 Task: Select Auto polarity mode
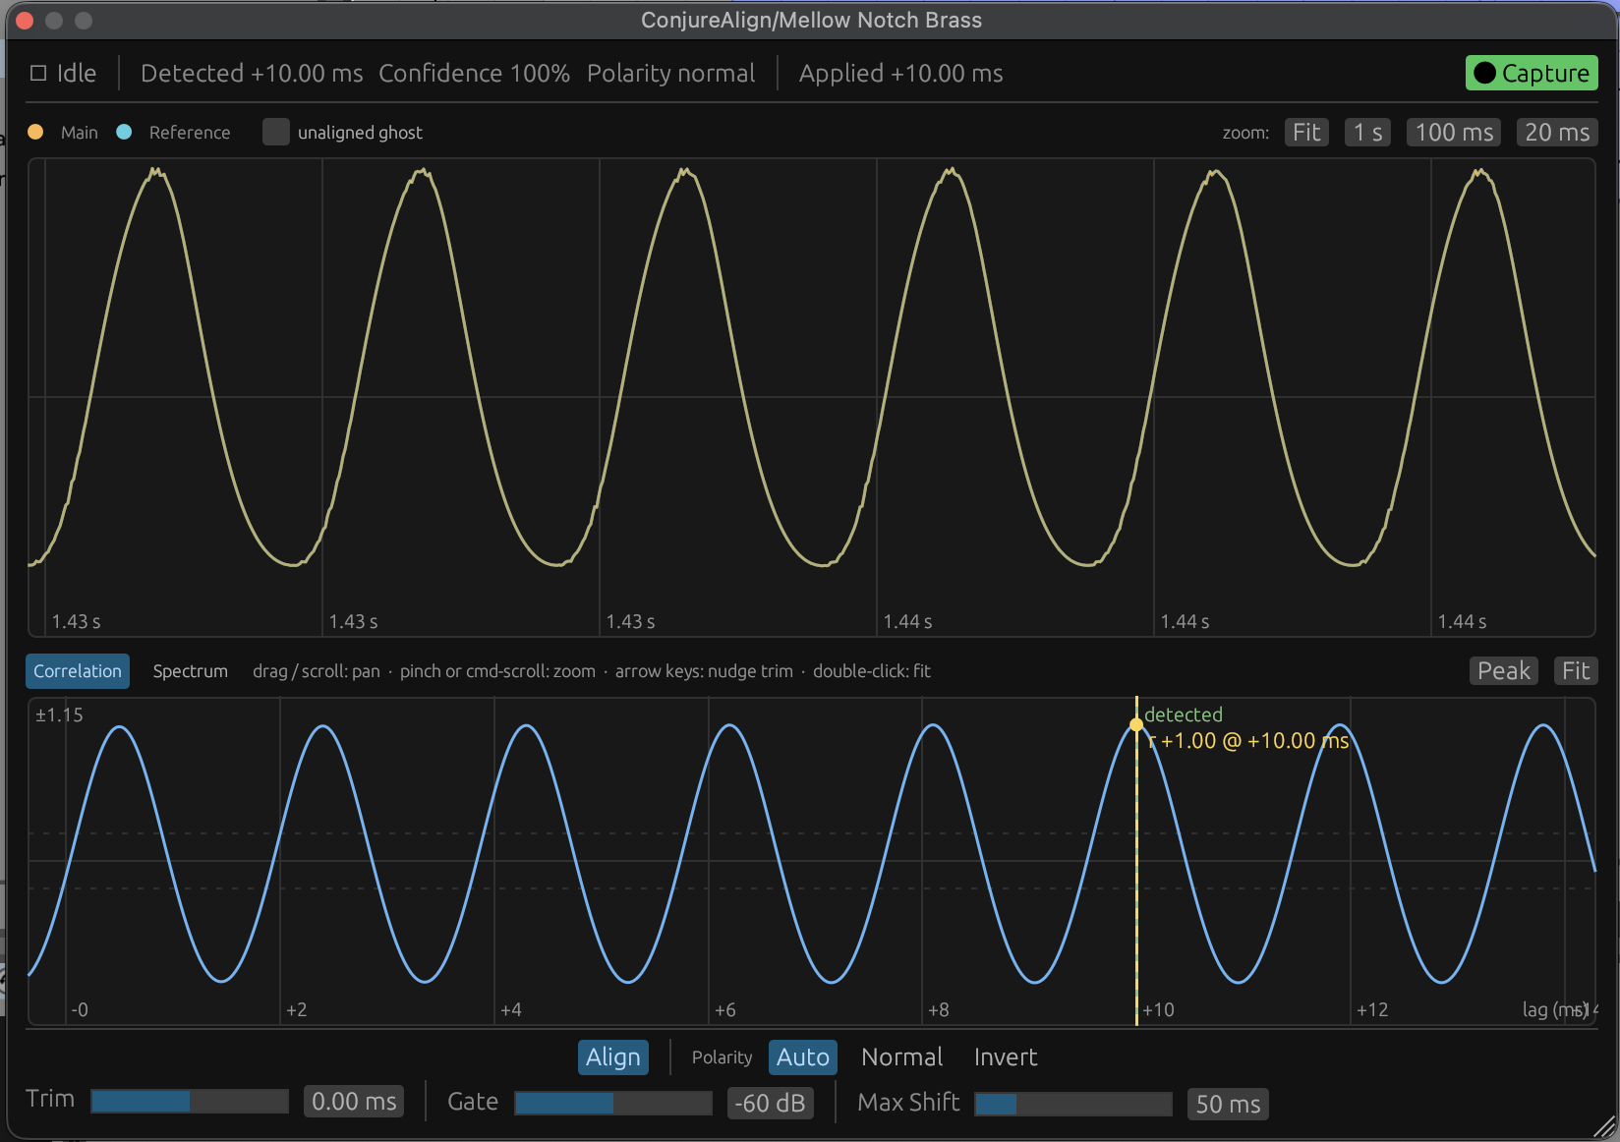tap(803, 1056)
